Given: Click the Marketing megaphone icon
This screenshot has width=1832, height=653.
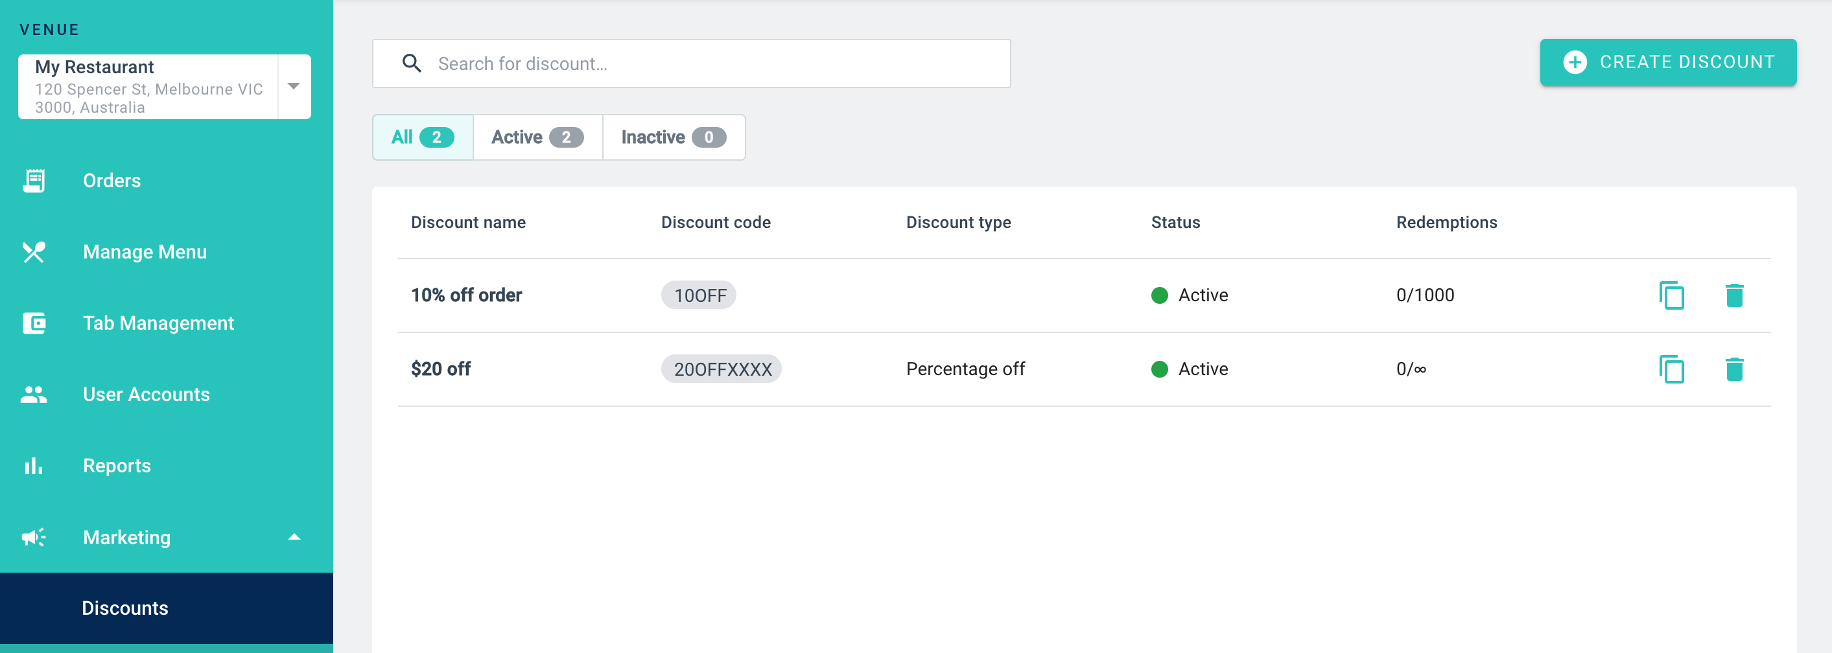Looking at the screenshot, I should [34, 537].
